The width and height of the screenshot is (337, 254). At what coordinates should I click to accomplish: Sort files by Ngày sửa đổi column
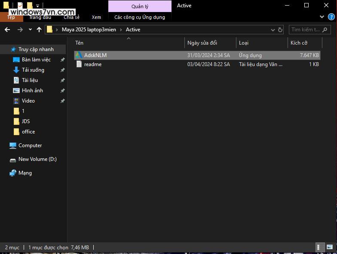[x=202, y=43]
